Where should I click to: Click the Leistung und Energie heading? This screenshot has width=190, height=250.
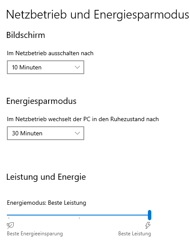tap(46, 177)
